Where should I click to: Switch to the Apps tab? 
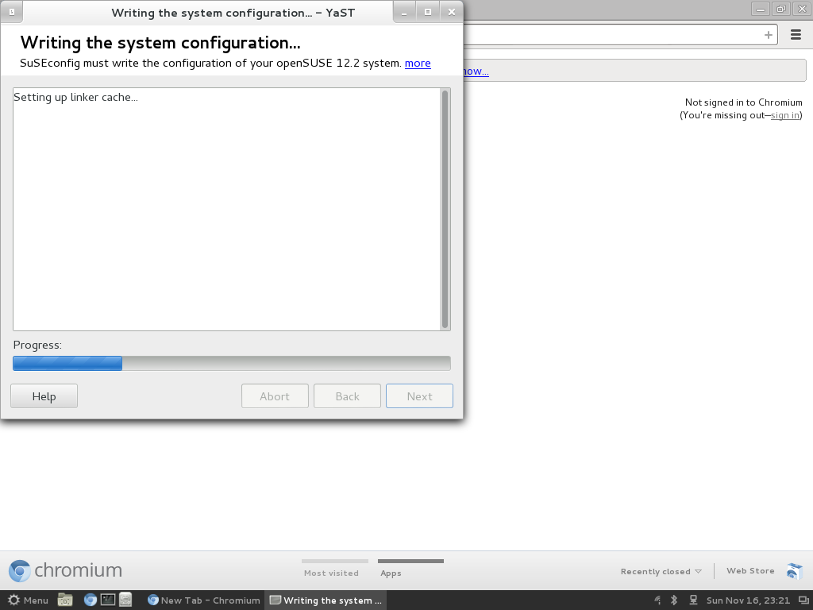click(391, 573)
